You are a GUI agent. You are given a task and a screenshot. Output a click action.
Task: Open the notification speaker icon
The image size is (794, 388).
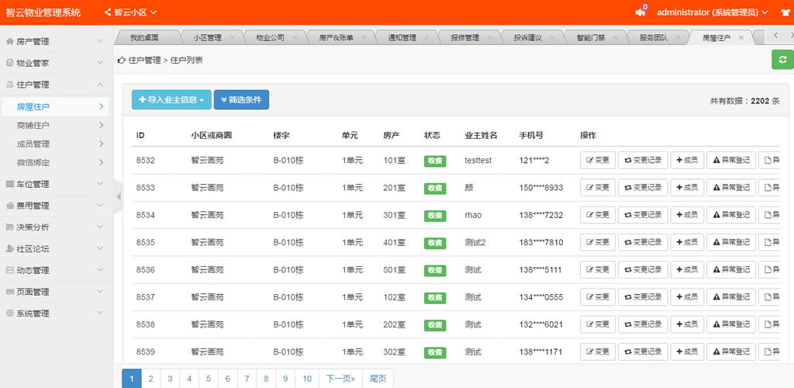point(640,12)
